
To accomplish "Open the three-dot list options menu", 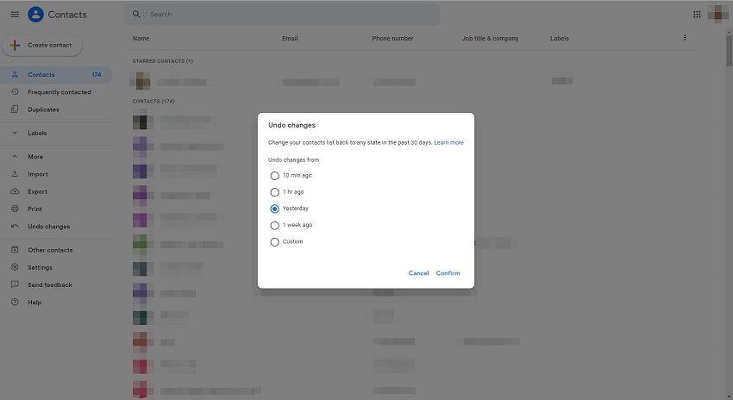I will click(685, 38).
